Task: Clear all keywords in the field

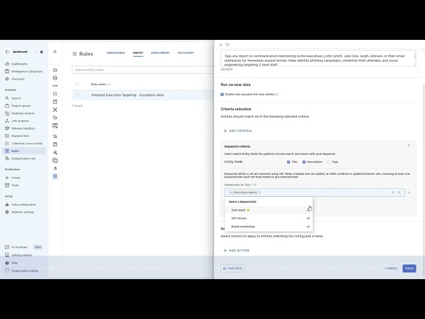Action: (393, 193)
